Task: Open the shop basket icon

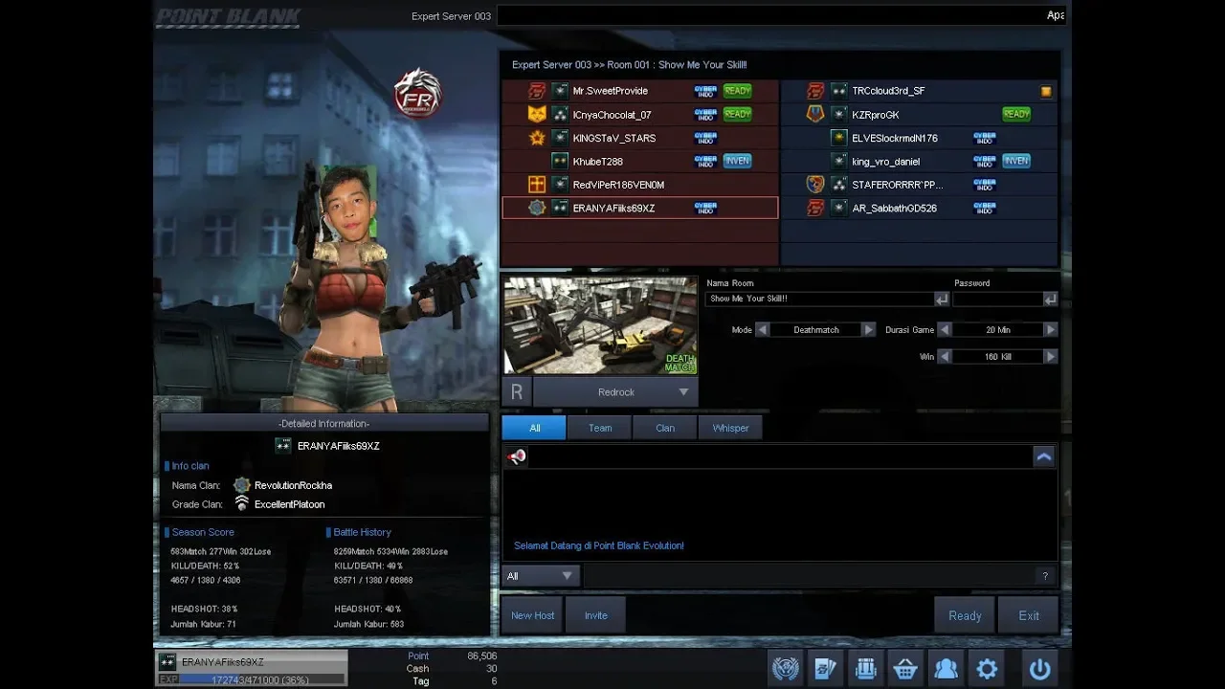Action: click(905, 668)
